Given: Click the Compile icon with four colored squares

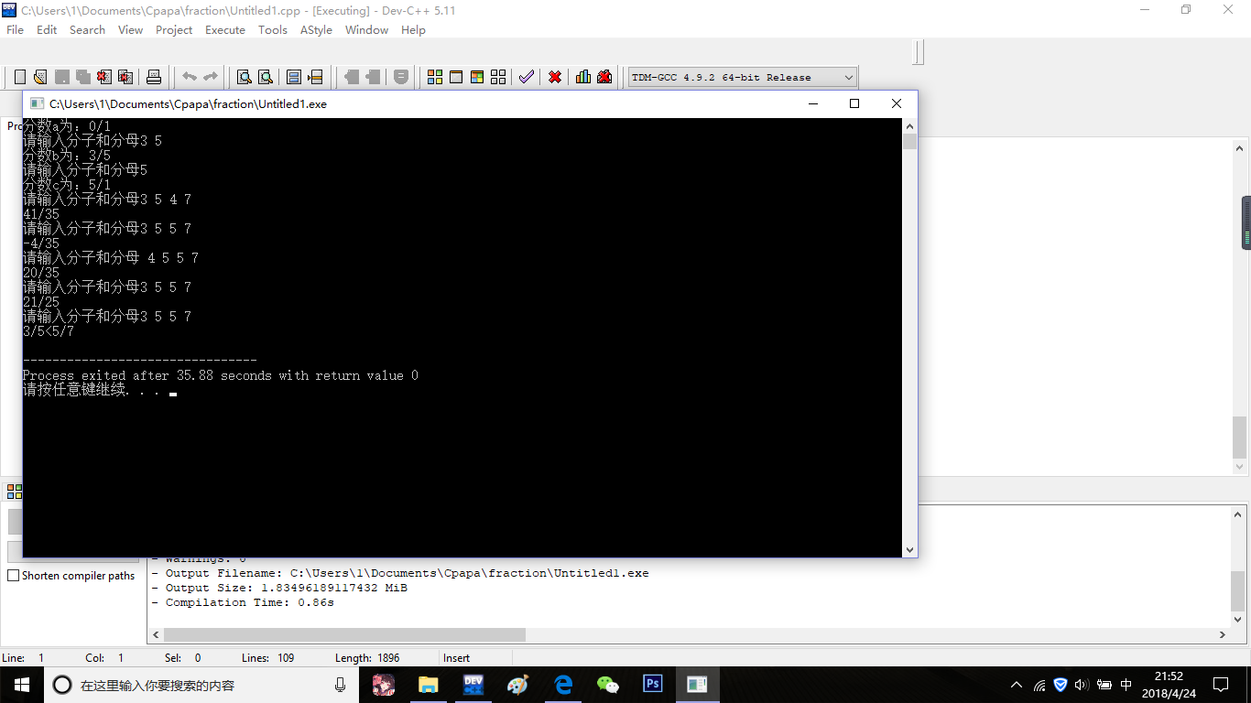Looking at the screenshot, I should [435, 77].
